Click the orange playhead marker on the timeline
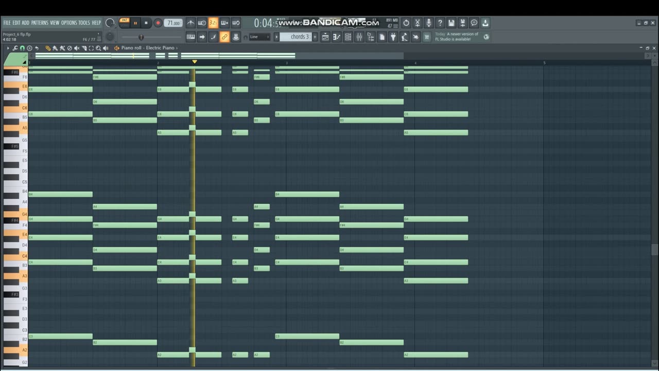This screenshot has height=371, width=659. point(195,62)
